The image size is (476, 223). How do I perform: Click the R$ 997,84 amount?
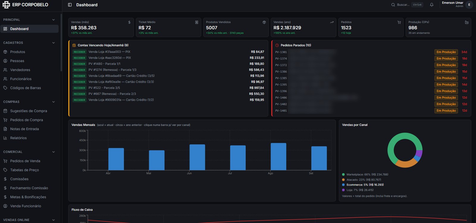257,88
